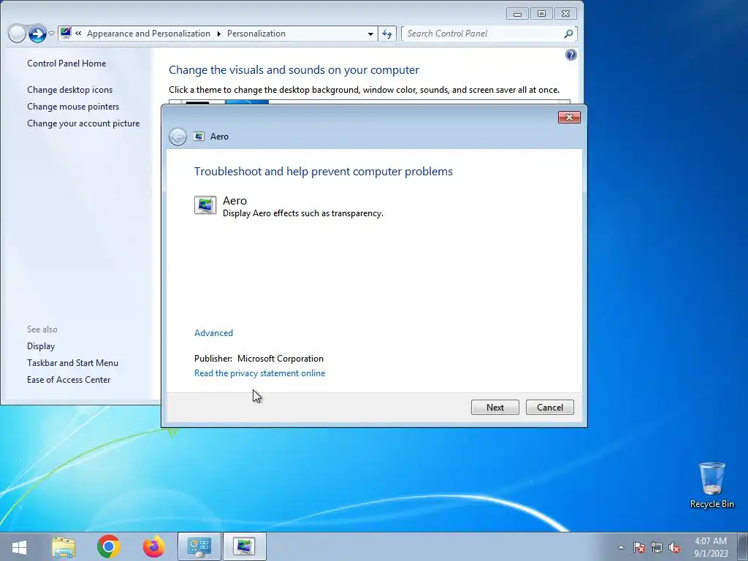The image size is (748, 561).
Task: Click 'Change the visuals and sounds' heading
Action: [294, 69]
